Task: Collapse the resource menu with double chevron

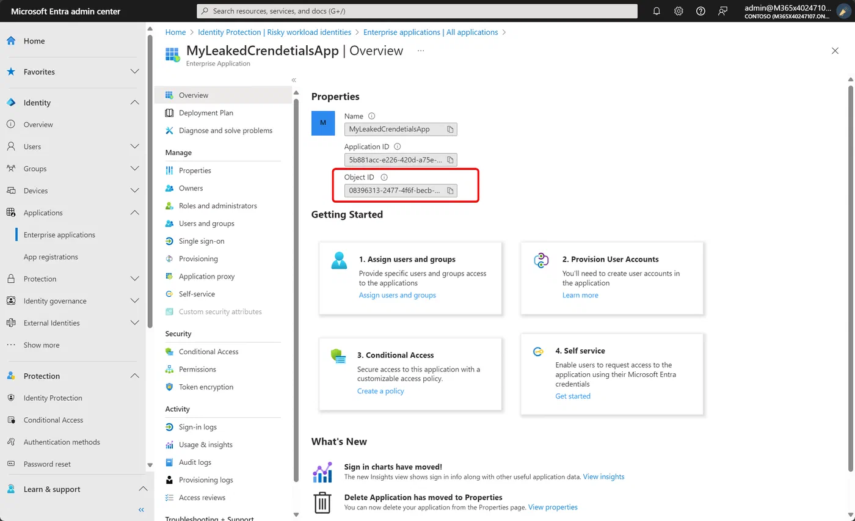Action: (x=294, y=80)
